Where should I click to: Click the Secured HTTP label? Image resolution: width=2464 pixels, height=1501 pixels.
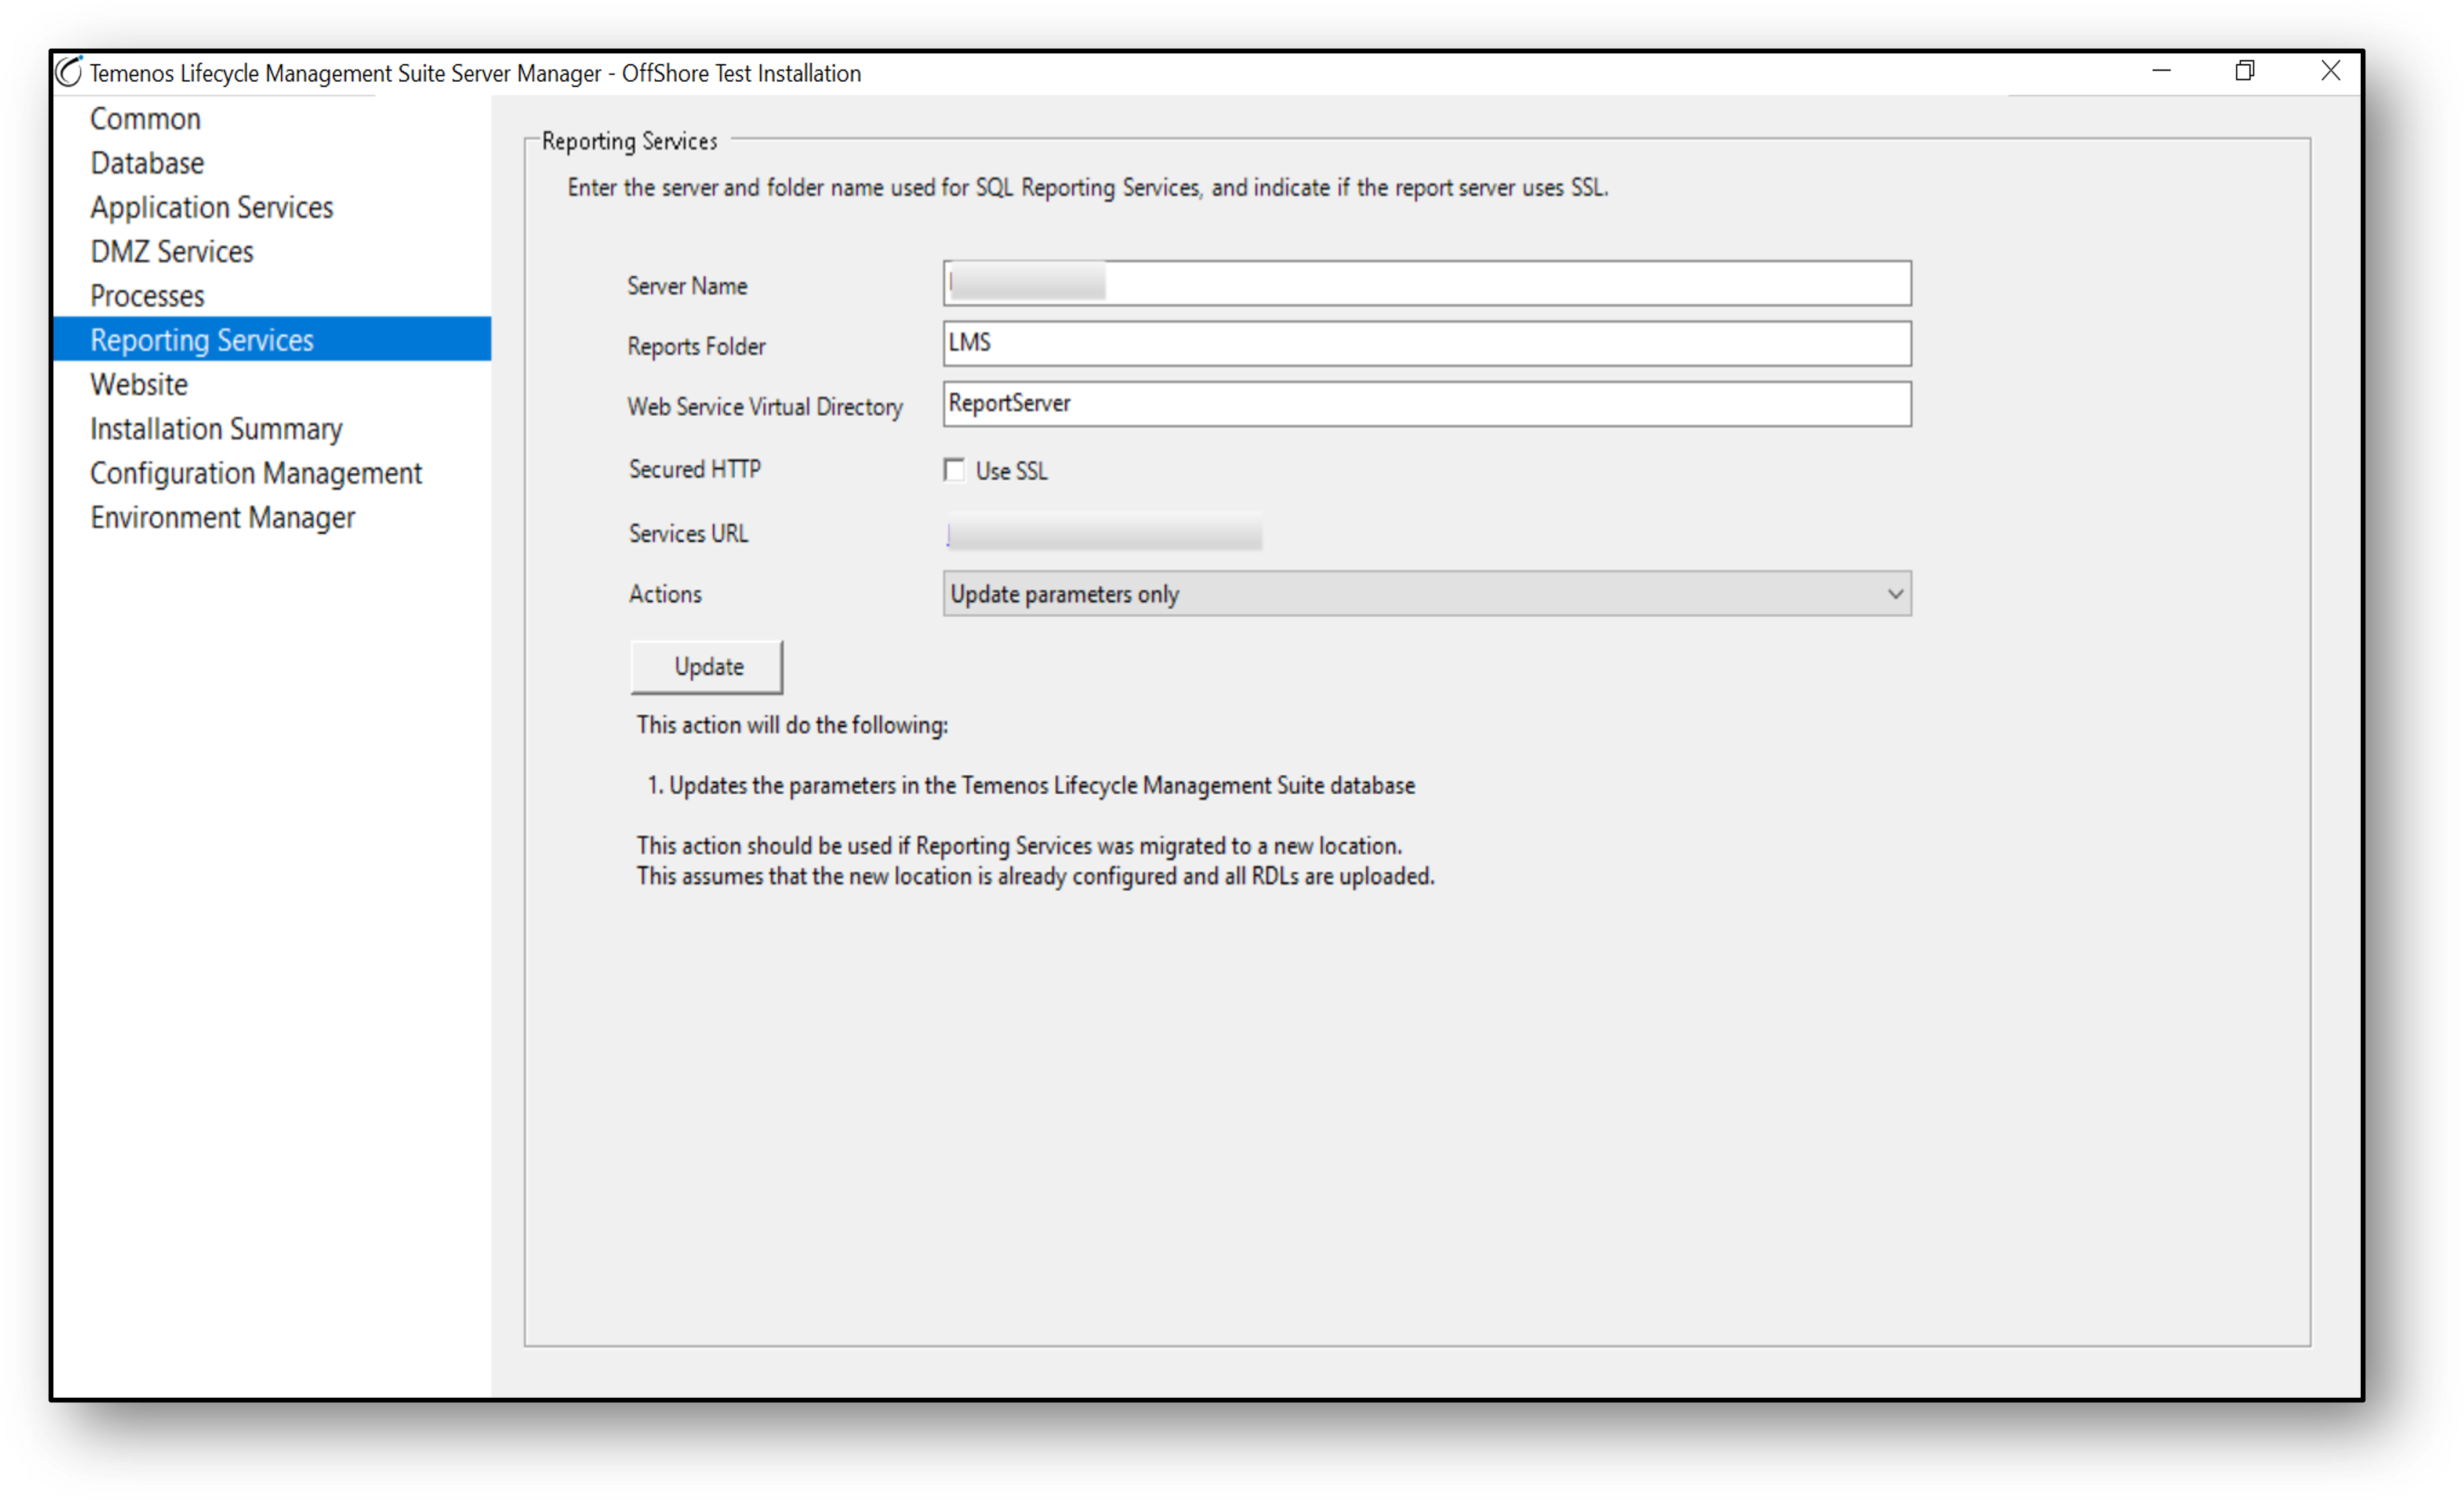tap(695, 469)
